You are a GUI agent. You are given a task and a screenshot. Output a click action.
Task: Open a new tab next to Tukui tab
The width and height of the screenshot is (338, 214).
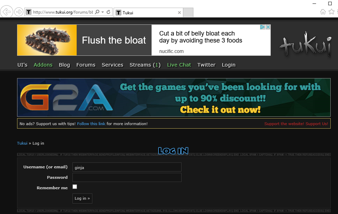(188, 13)
